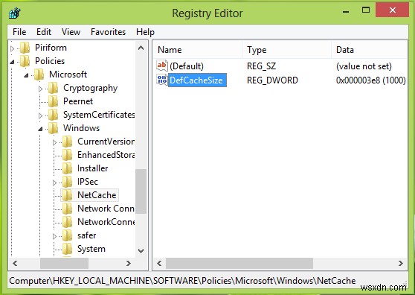Click the registry path in status bar

click(182, 281)
